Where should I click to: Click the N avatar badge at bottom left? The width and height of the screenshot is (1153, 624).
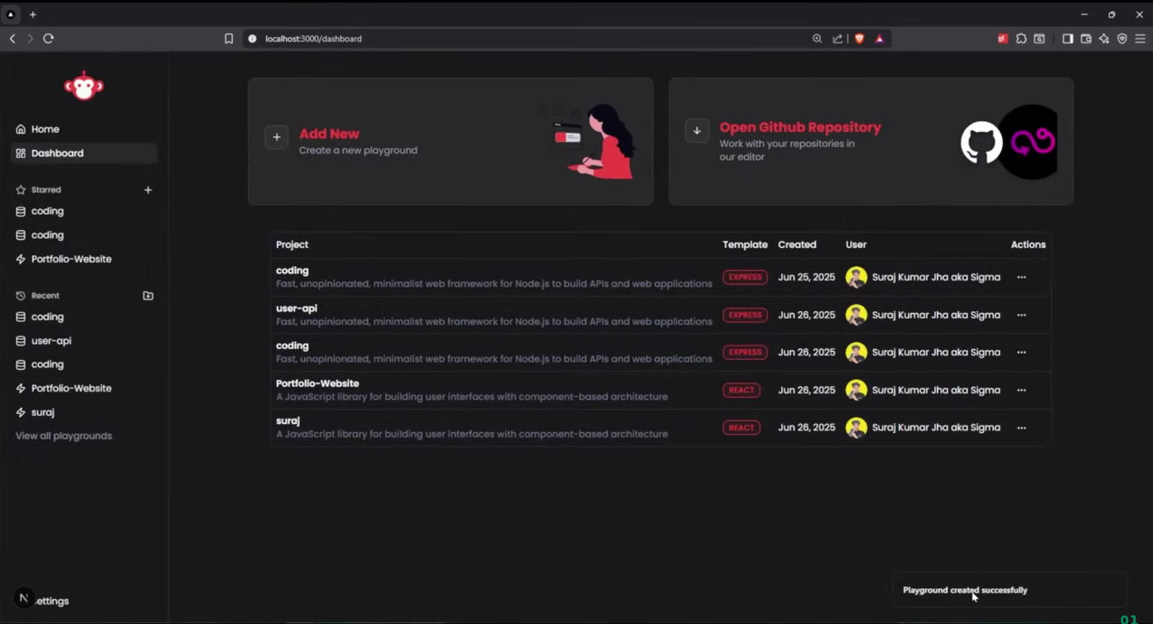click(23, 598)
